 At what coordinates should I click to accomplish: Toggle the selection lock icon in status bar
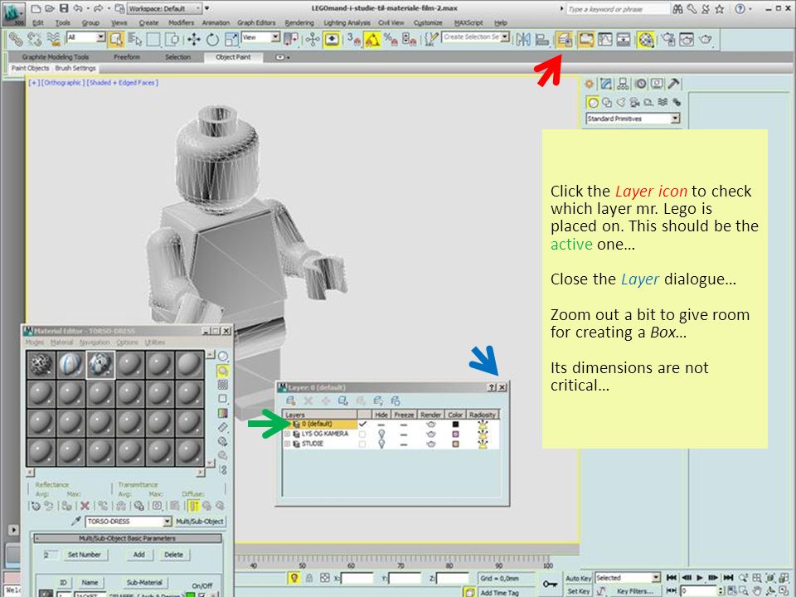click(x=308, y=578)
